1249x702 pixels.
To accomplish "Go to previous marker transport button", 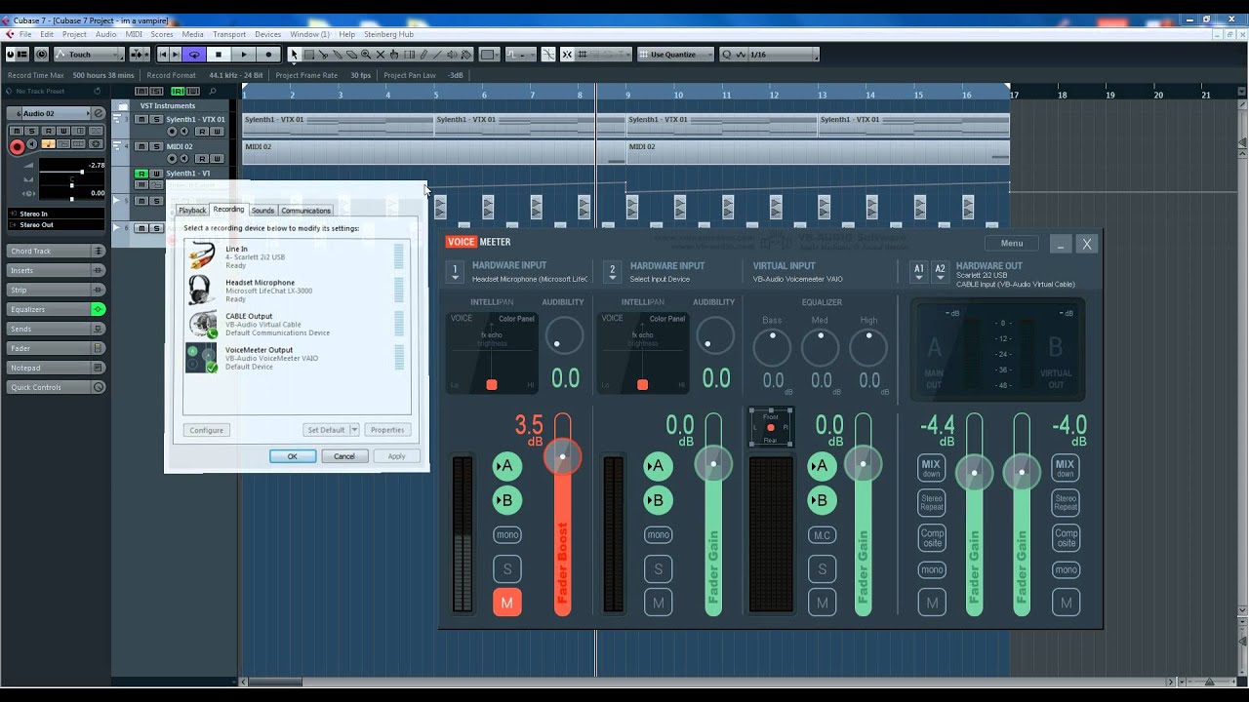I will click(x=163, y=55).
